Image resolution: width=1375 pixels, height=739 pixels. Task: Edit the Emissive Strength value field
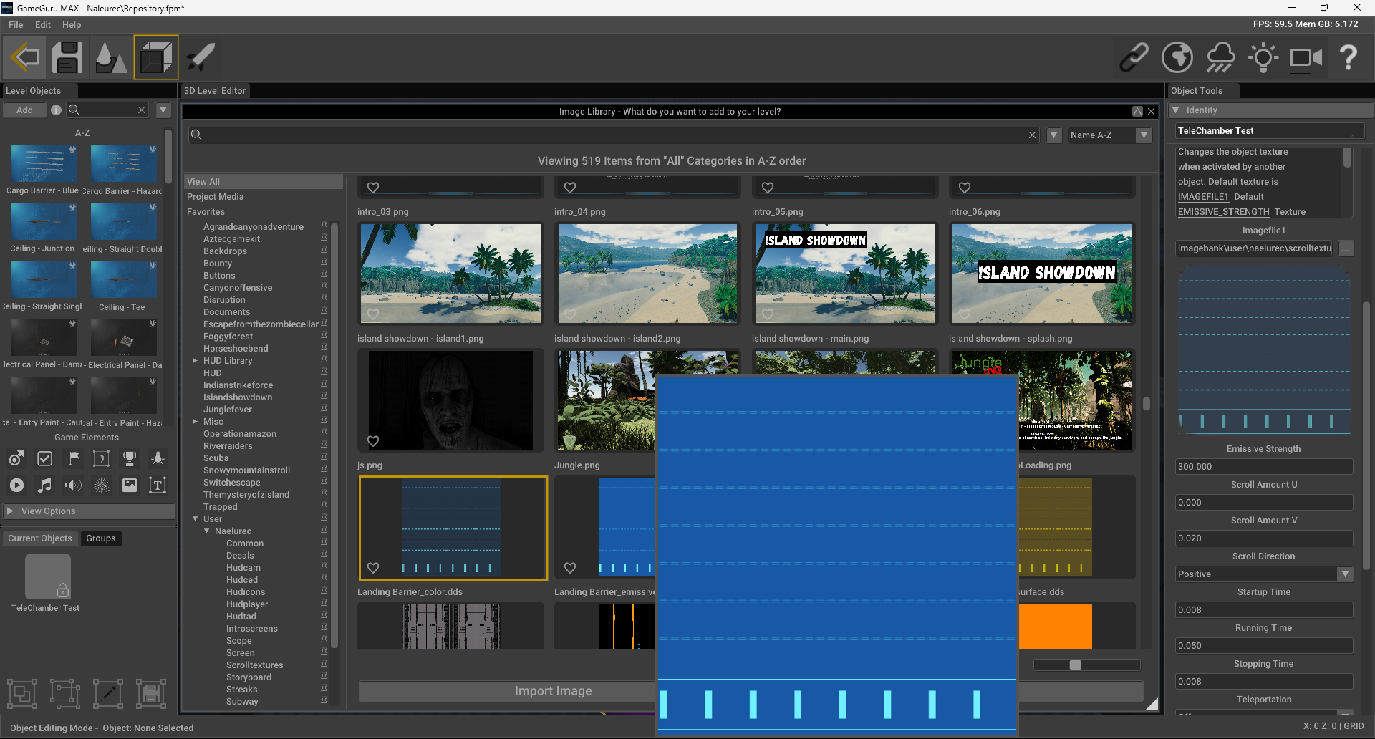pyautogui.click(x=1263, y=466)
